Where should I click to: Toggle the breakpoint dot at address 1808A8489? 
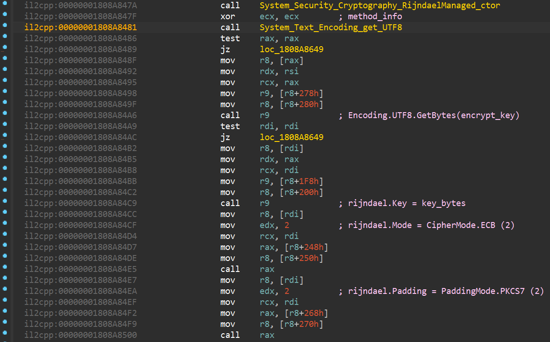tap(5, 47)
